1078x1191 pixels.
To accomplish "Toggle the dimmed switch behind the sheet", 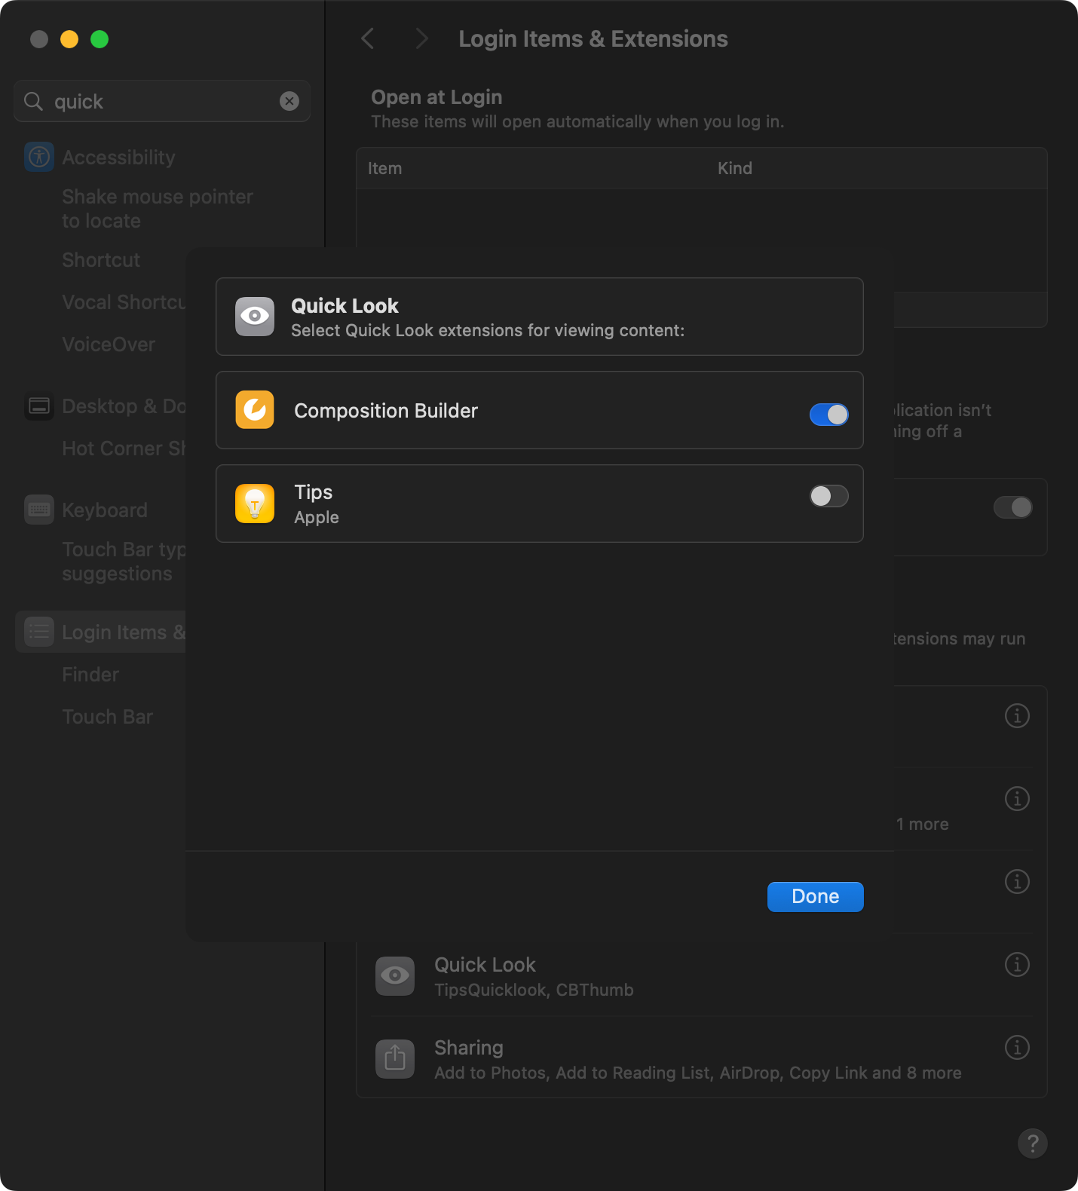I will (x=1012, y=507).
